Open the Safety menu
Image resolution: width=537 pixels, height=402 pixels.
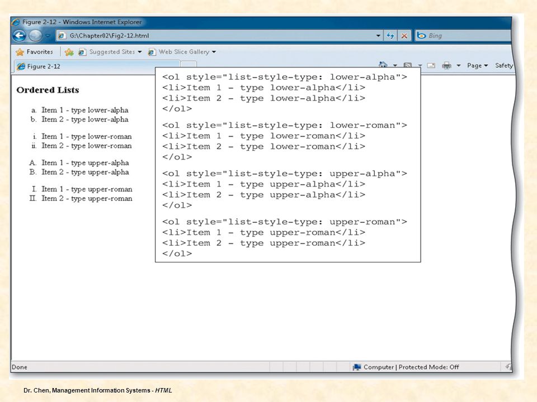click(x=504, y=65)
